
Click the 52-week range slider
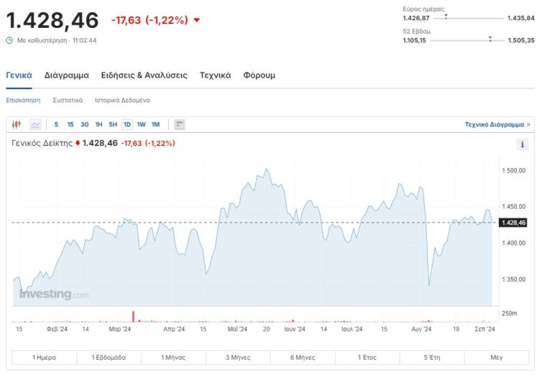point(467,41)
